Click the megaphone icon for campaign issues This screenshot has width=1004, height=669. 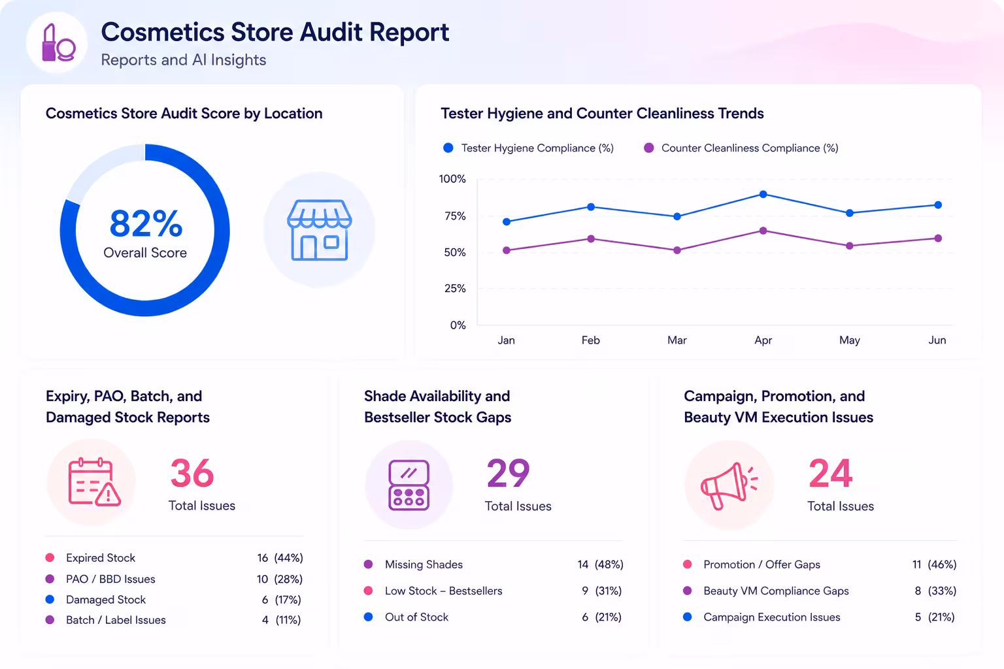pos(729,485)
